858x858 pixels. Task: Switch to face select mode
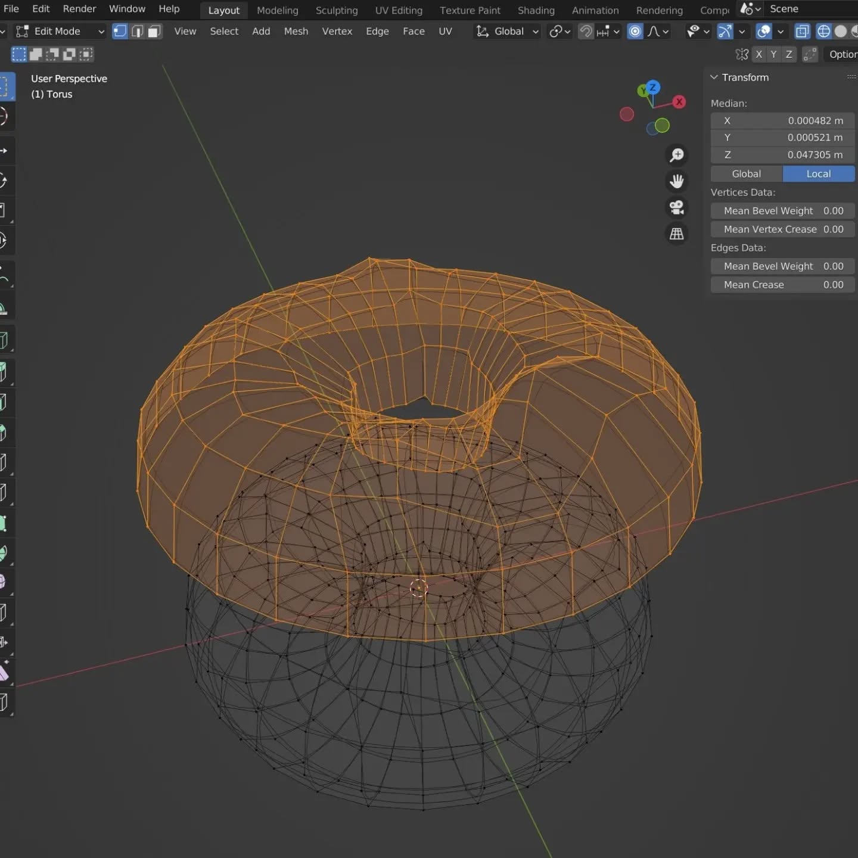(x=154, y=32)
